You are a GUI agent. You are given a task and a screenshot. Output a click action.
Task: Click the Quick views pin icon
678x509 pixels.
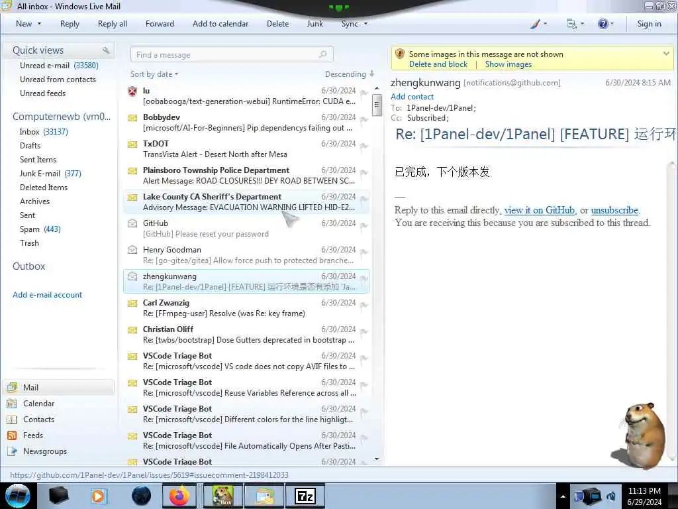[x=106, y=50]
